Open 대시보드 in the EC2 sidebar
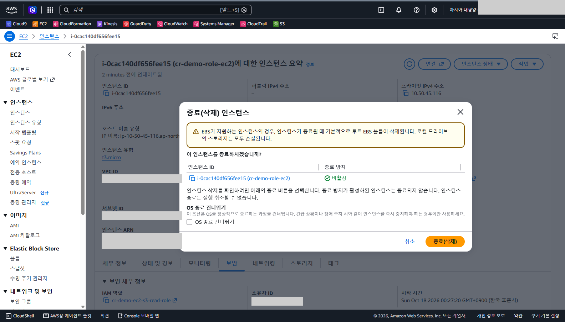The image size is (565, 322). pos(20,69)
